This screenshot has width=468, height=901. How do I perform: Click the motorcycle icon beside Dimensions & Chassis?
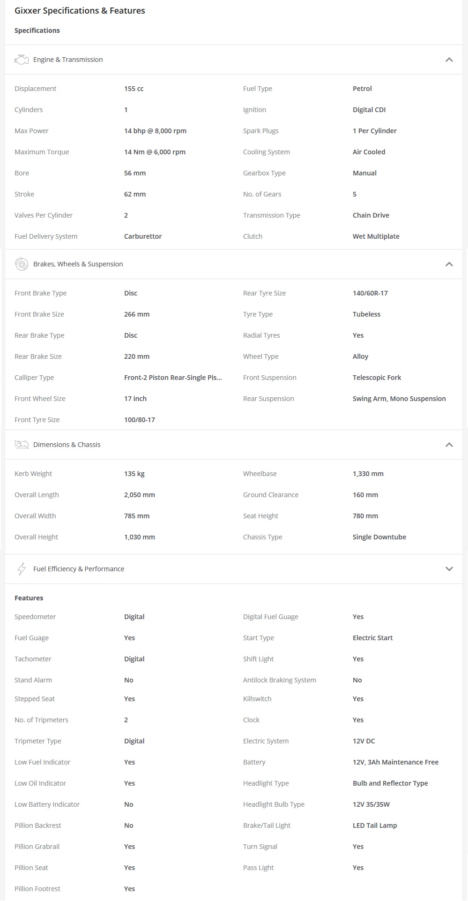coord(22,445)
